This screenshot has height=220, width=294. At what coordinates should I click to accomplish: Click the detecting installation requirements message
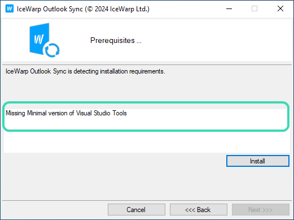tap(85, 71)
